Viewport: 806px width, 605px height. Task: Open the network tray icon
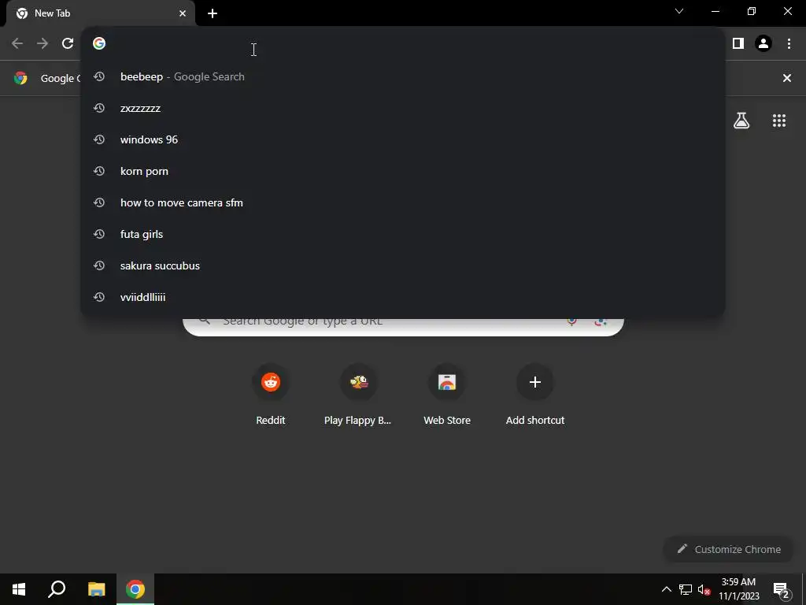[x=686, y=589]
